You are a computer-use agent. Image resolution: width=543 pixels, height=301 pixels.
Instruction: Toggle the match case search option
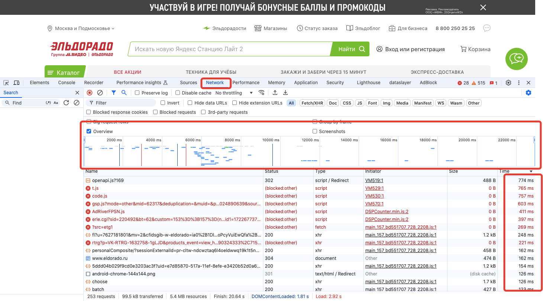(56, 103)
